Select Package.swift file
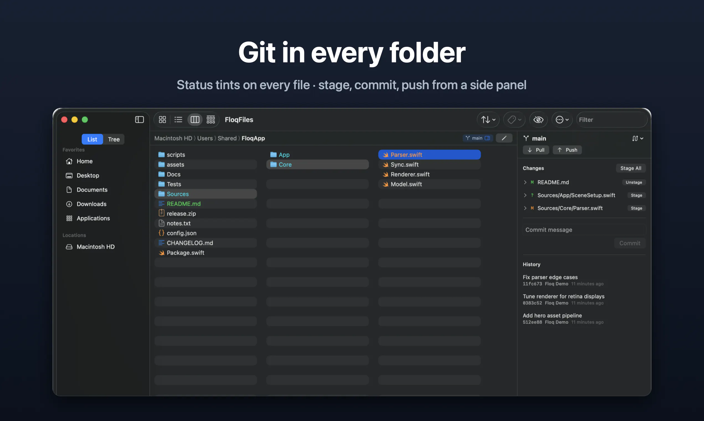The image size is (704, 421). coord(206,253)
